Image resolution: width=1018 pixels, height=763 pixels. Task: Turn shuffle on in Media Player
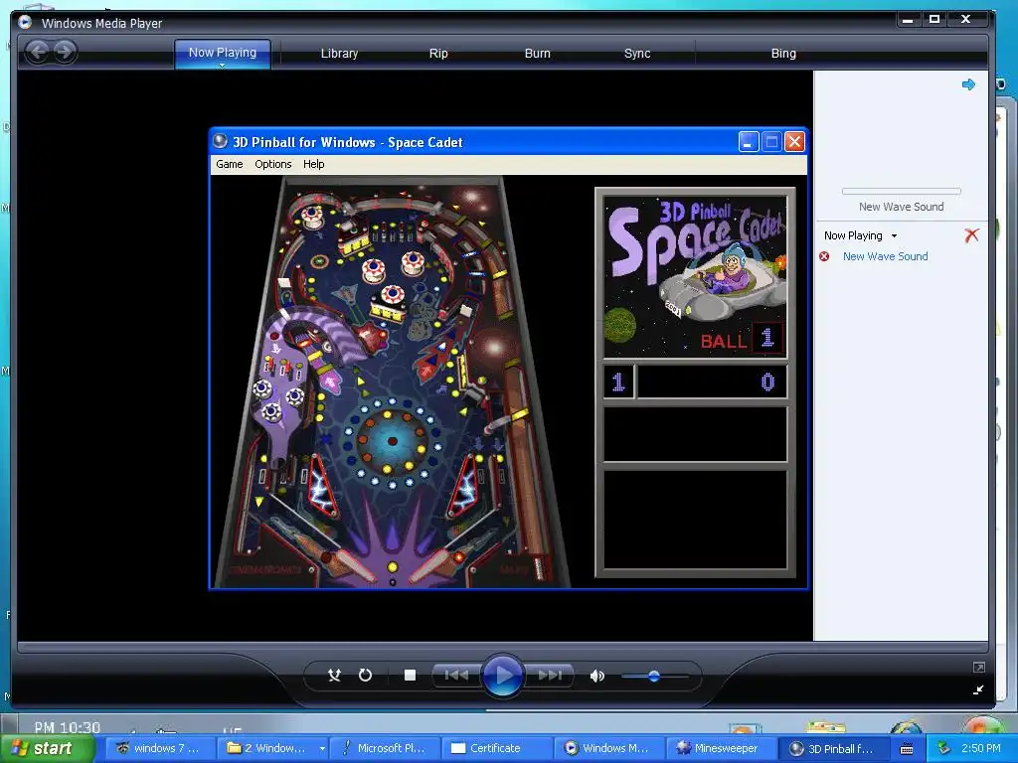[334, 676]
